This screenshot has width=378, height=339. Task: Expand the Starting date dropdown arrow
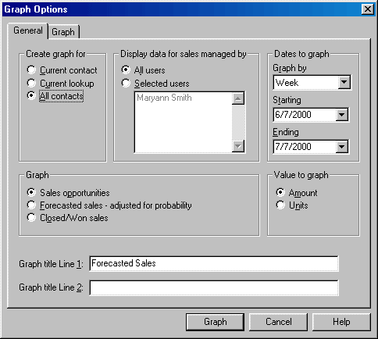click(341, 115)
